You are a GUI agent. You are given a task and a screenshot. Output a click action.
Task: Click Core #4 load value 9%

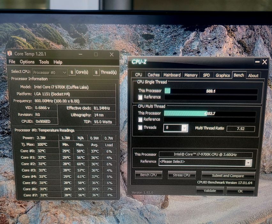tap(109, 177)
